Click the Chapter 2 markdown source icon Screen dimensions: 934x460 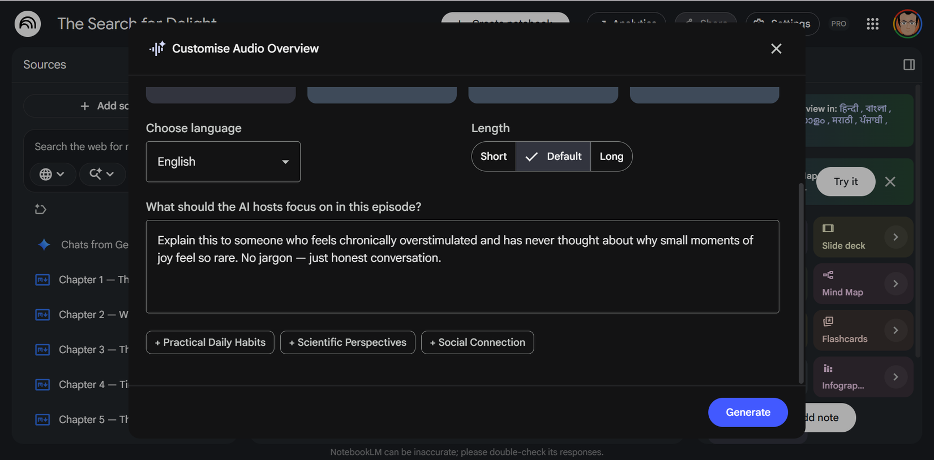point(42,315)
